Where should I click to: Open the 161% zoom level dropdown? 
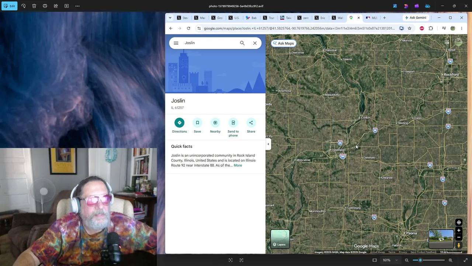click(x=390, y=260)
